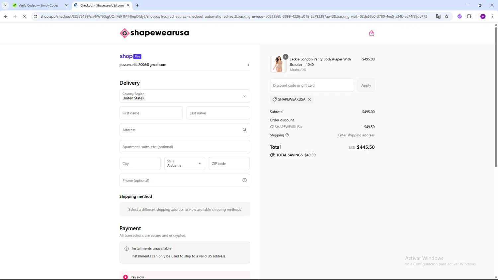498x280 pixels.
Task: Click the shipping info question icon
Action: pyautogui.click(x=287, y=135)
